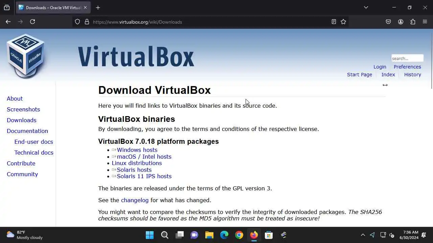Download the Solaris hosts package
Viewport: 433px width, 243px height.
click(134, 170)
